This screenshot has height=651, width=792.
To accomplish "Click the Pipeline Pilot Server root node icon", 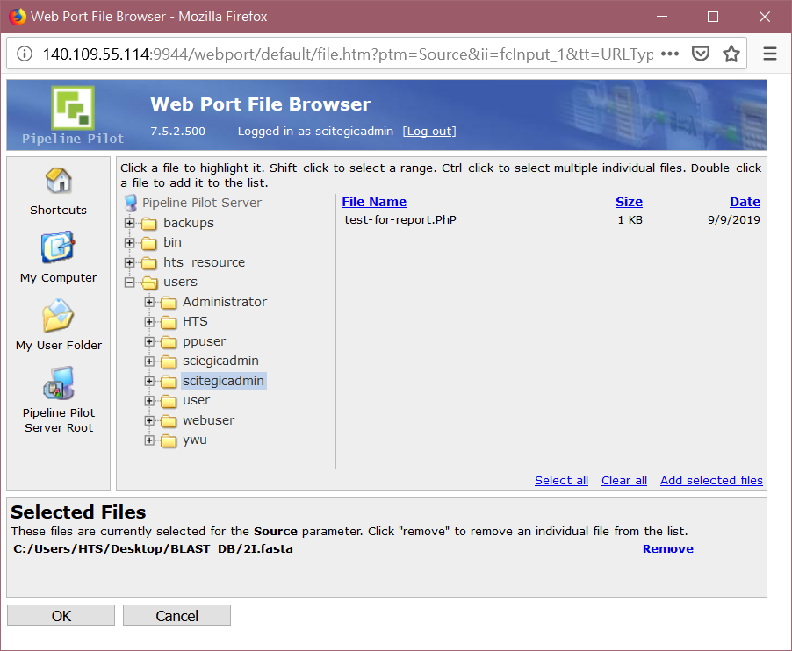I will (131, 203).
